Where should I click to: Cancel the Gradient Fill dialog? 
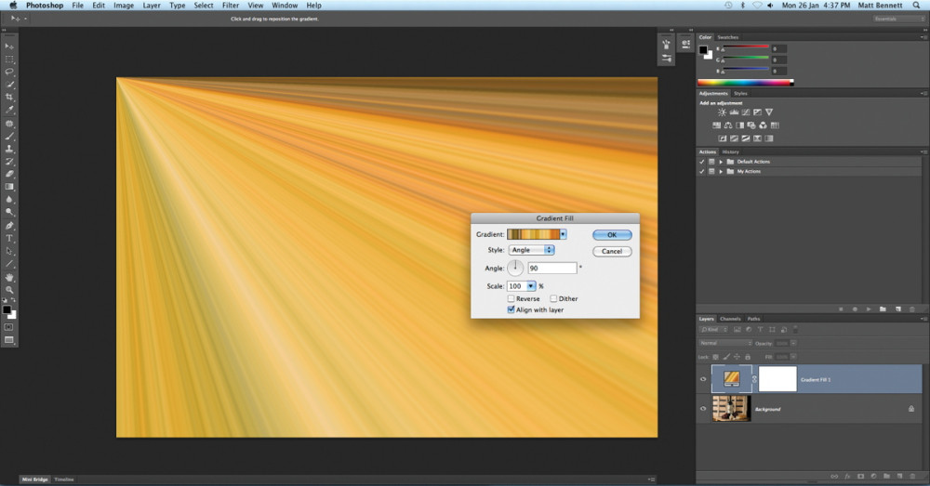(612, 251)
